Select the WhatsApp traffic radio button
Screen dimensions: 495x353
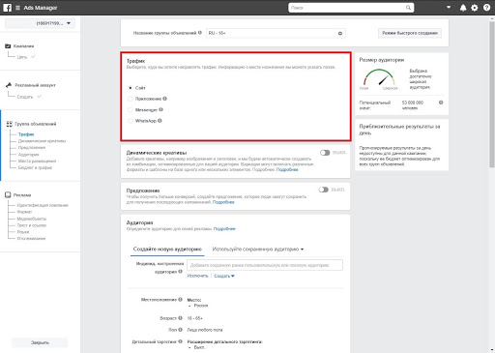[131, 121]
